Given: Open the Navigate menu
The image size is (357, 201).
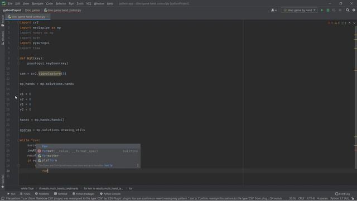Looking at the screenshot, I should [x=37, y=4].
